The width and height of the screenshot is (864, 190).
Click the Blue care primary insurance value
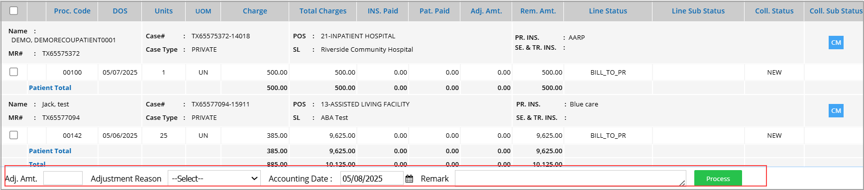tap(584, 104)
